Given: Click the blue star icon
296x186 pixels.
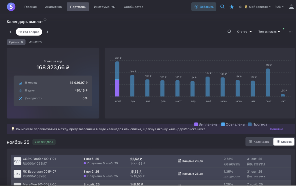Looking at the screenshot, I should coord(232,7).
